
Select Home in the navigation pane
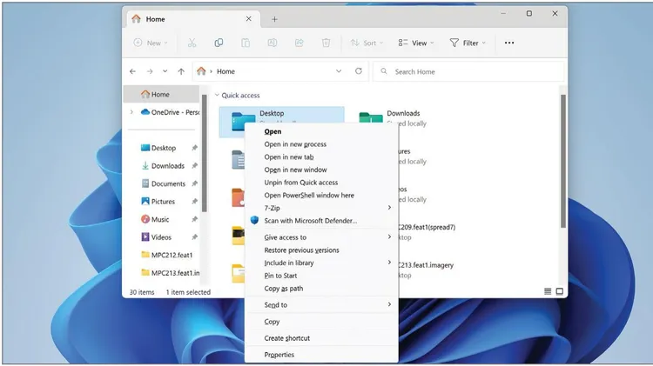pyautogui.click(x=162, y=95)
